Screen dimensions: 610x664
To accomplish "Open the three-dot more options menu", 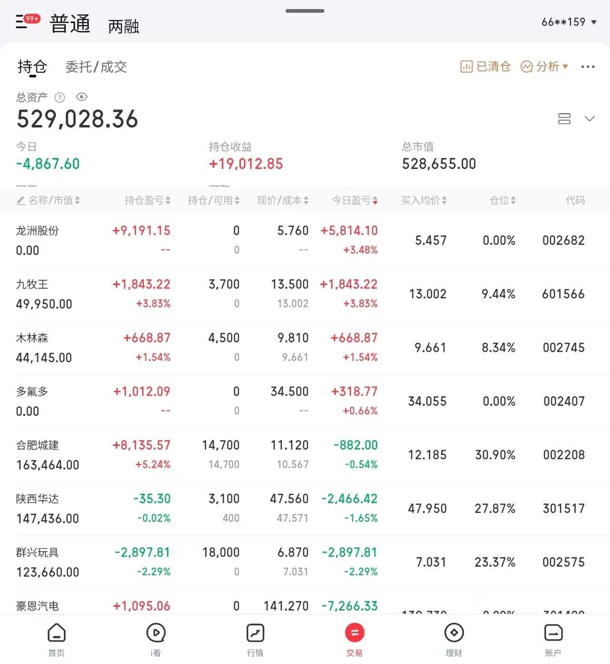I will click(588, 67).
